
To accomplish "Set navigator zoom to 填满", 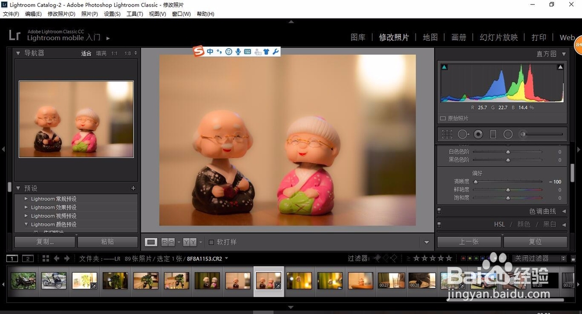I will (x=101, y=53).
